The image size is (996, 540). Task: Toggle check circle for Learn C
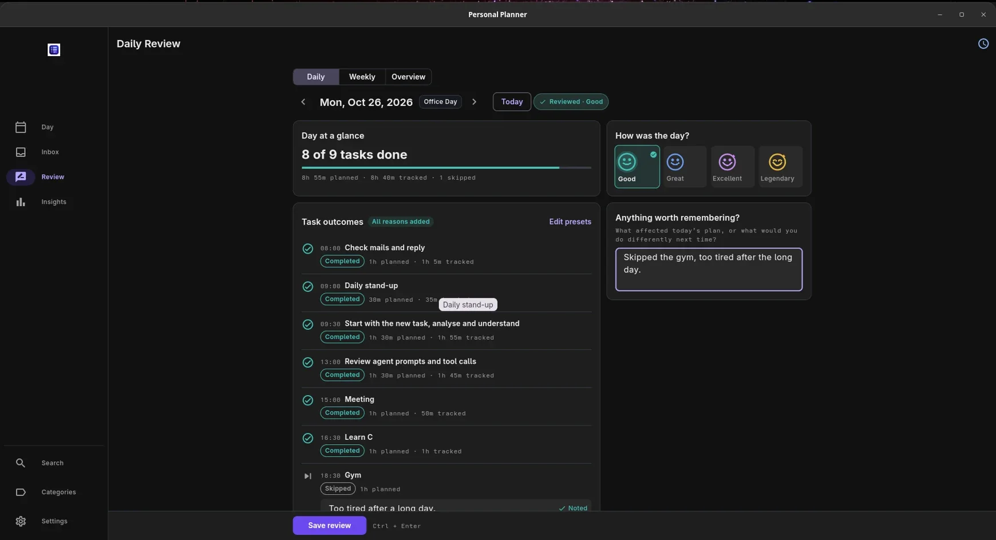(307, 438)
